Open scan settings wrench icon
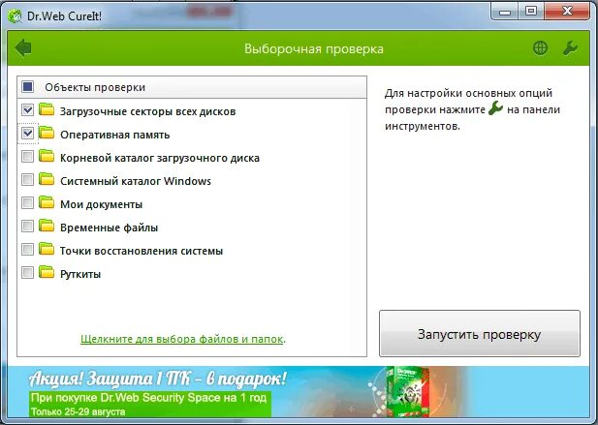 coord(570,48)
